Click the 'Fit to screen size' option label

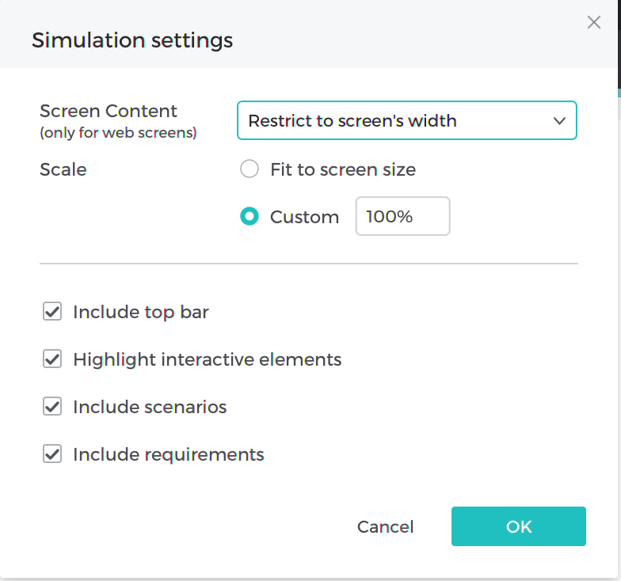click(x=343, y=169)
